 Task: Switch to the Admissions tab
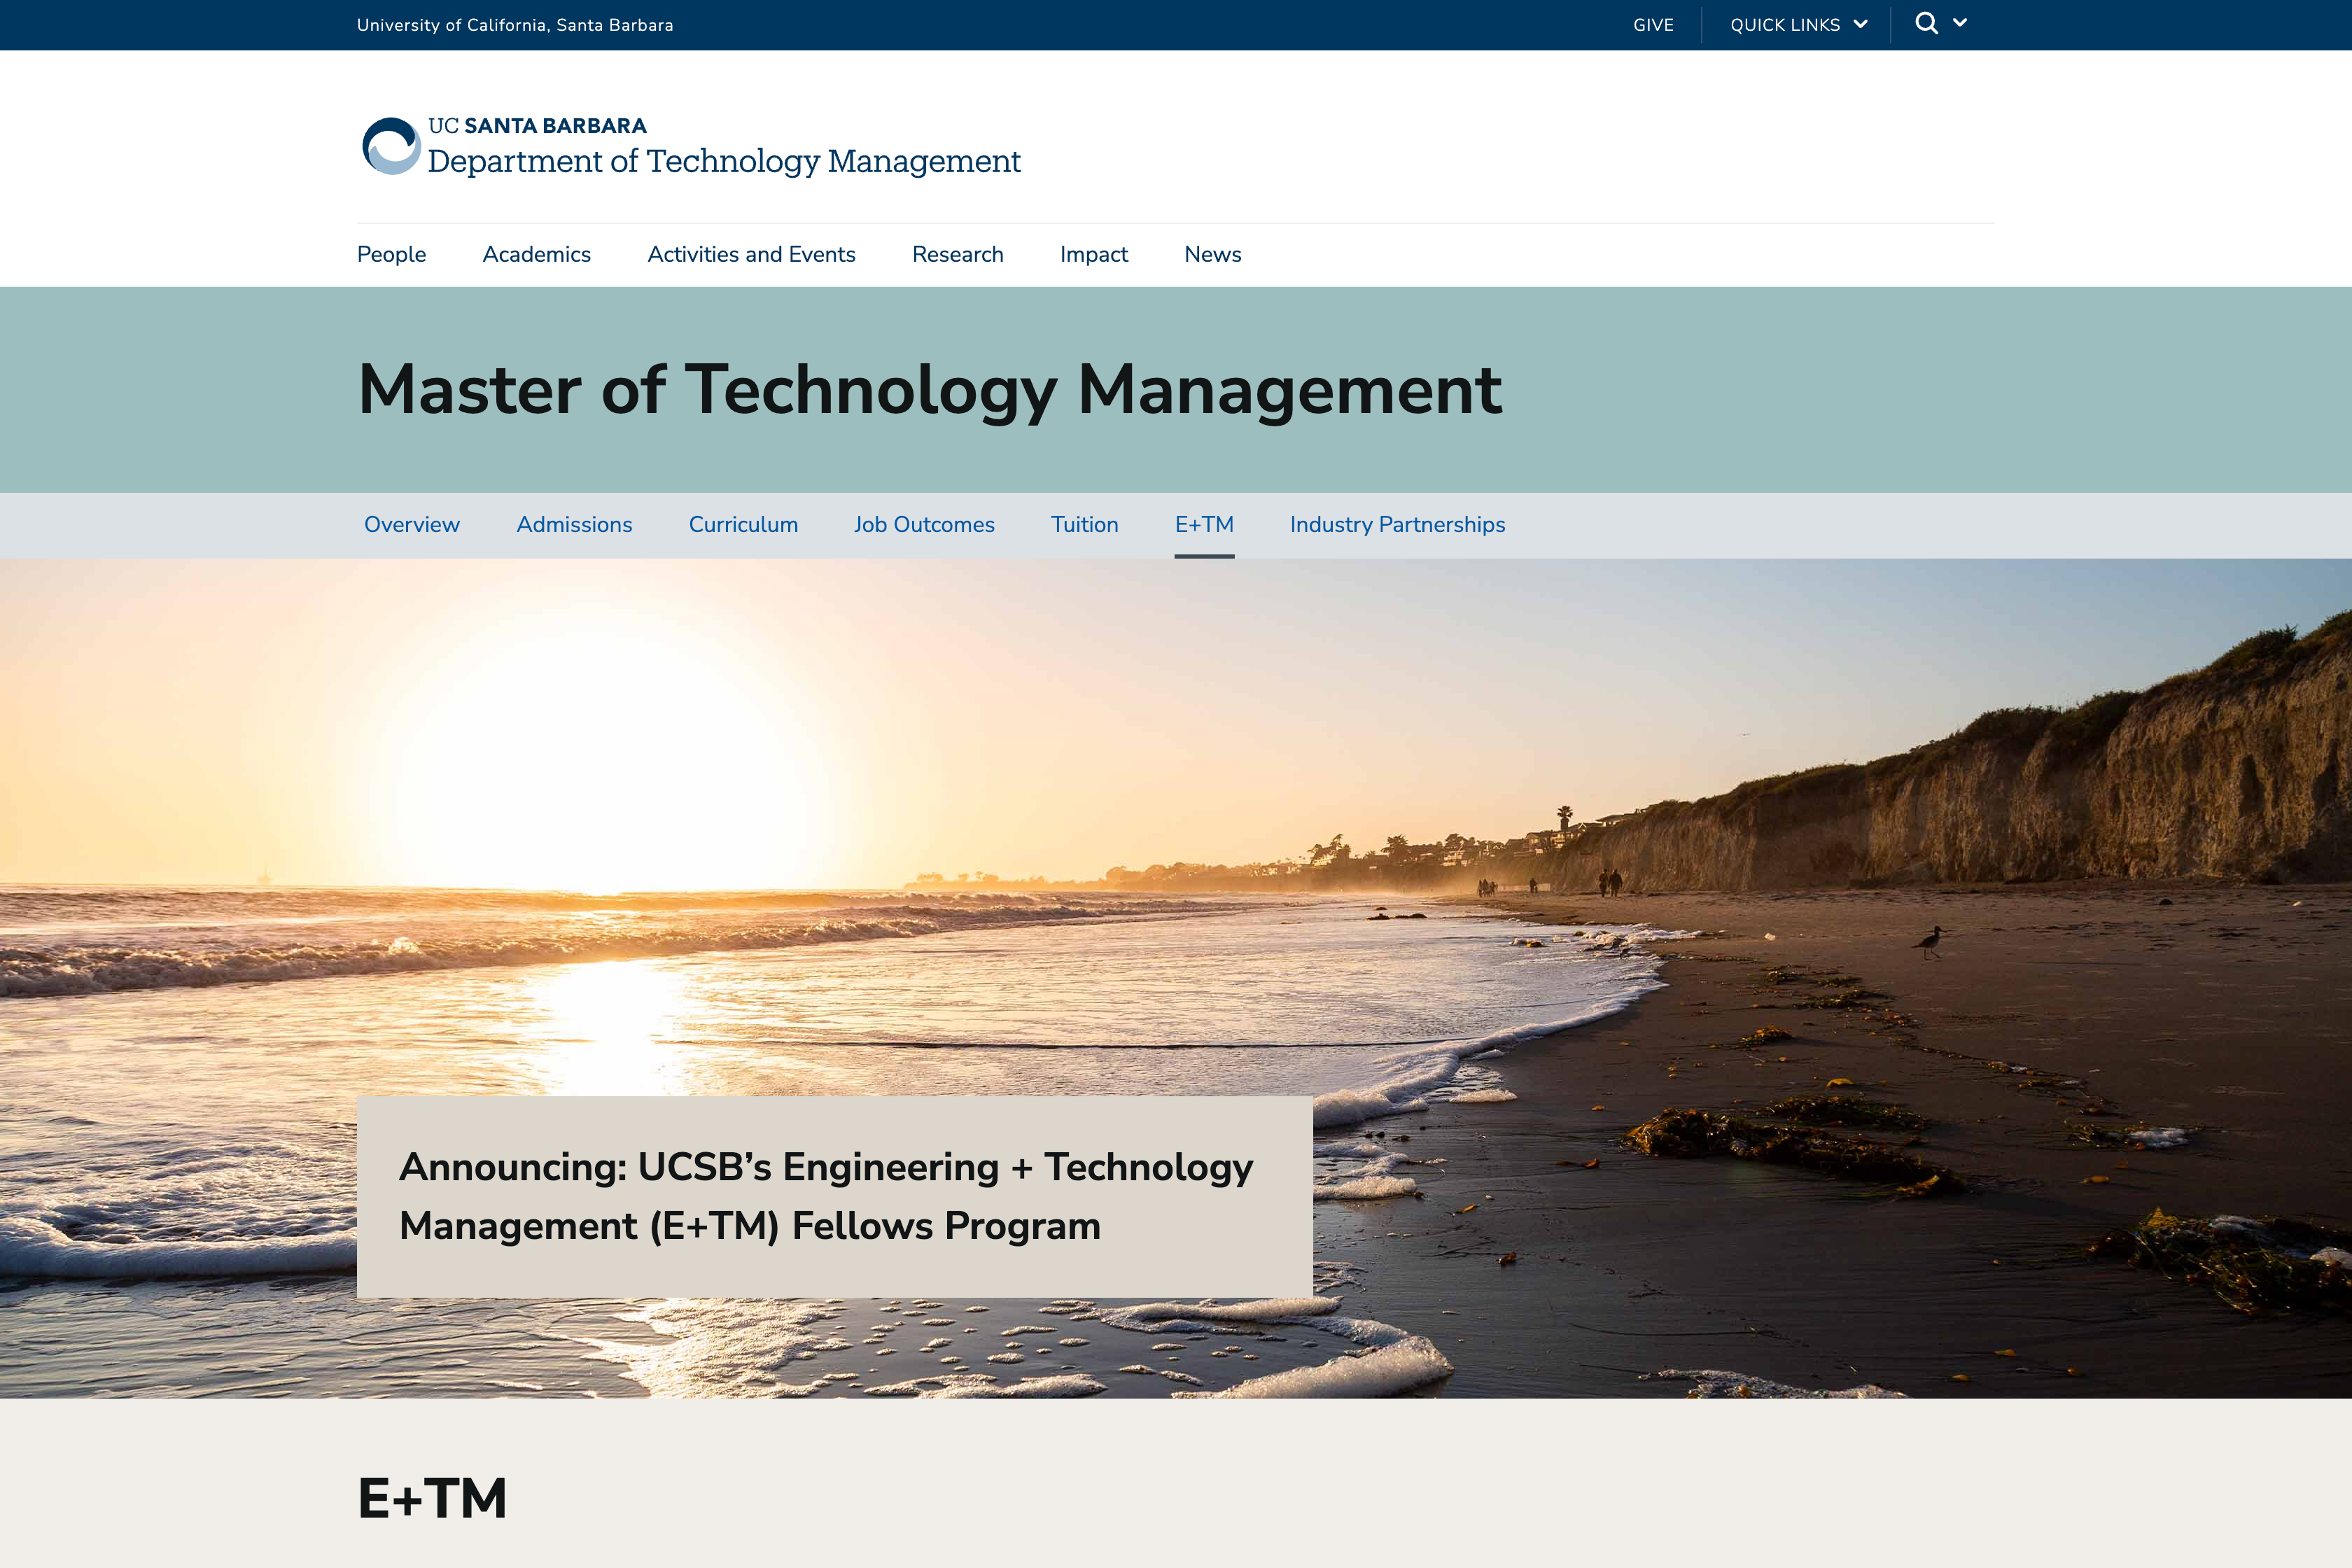574,525
